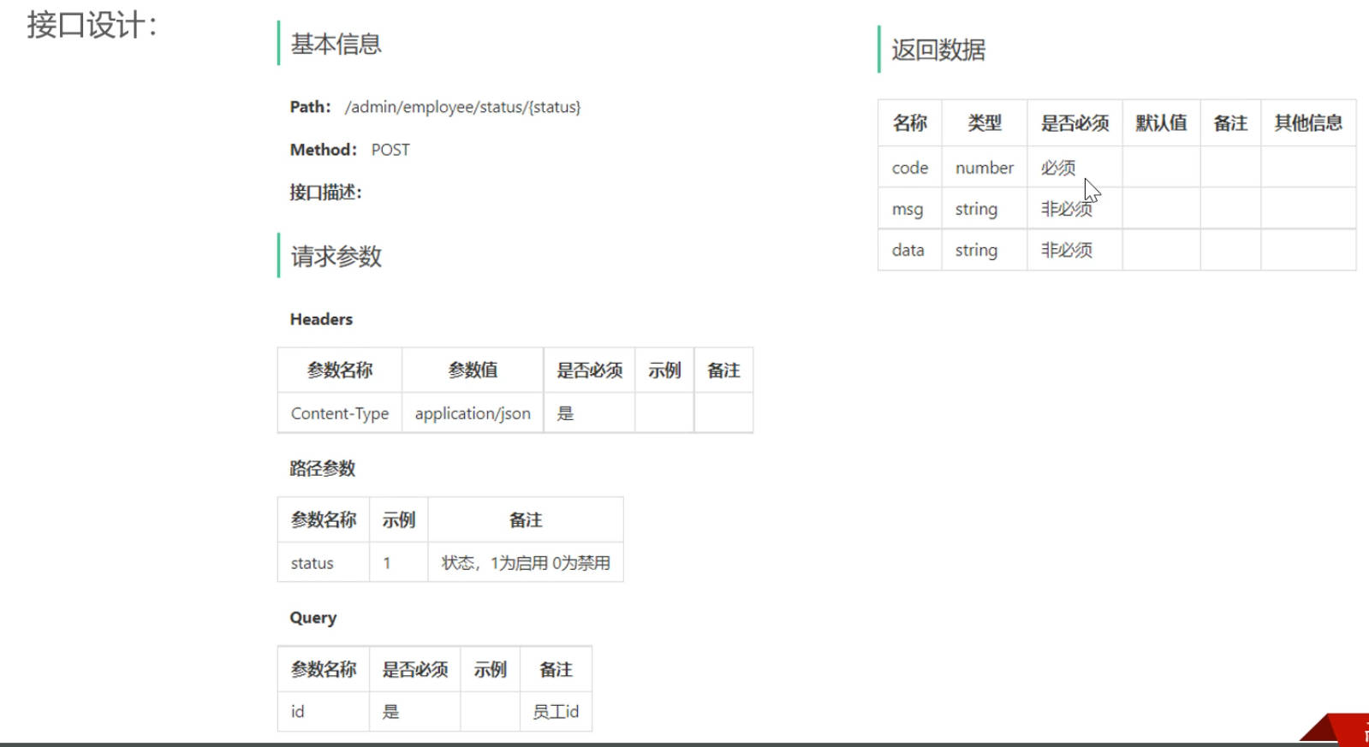Click the code row name cell
This screenshot has width=1369, height=747.
point(910,168)
